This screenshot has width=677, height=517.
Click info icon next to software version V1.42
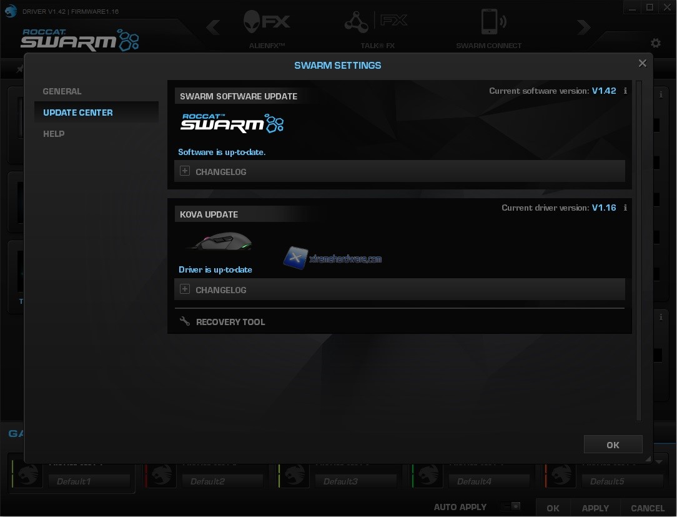(625, 91)
